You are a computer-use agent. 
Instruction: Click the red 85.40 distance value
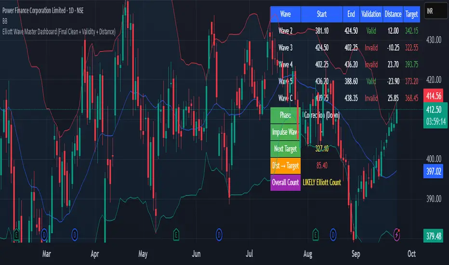click(x=322, y=166)
